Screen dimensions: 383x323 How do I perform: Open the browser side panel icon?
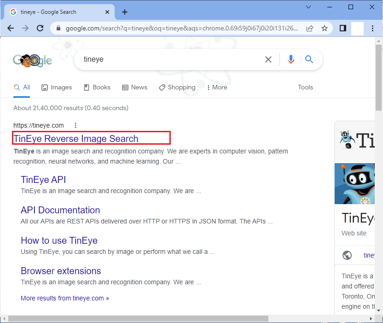coord(342,29)
